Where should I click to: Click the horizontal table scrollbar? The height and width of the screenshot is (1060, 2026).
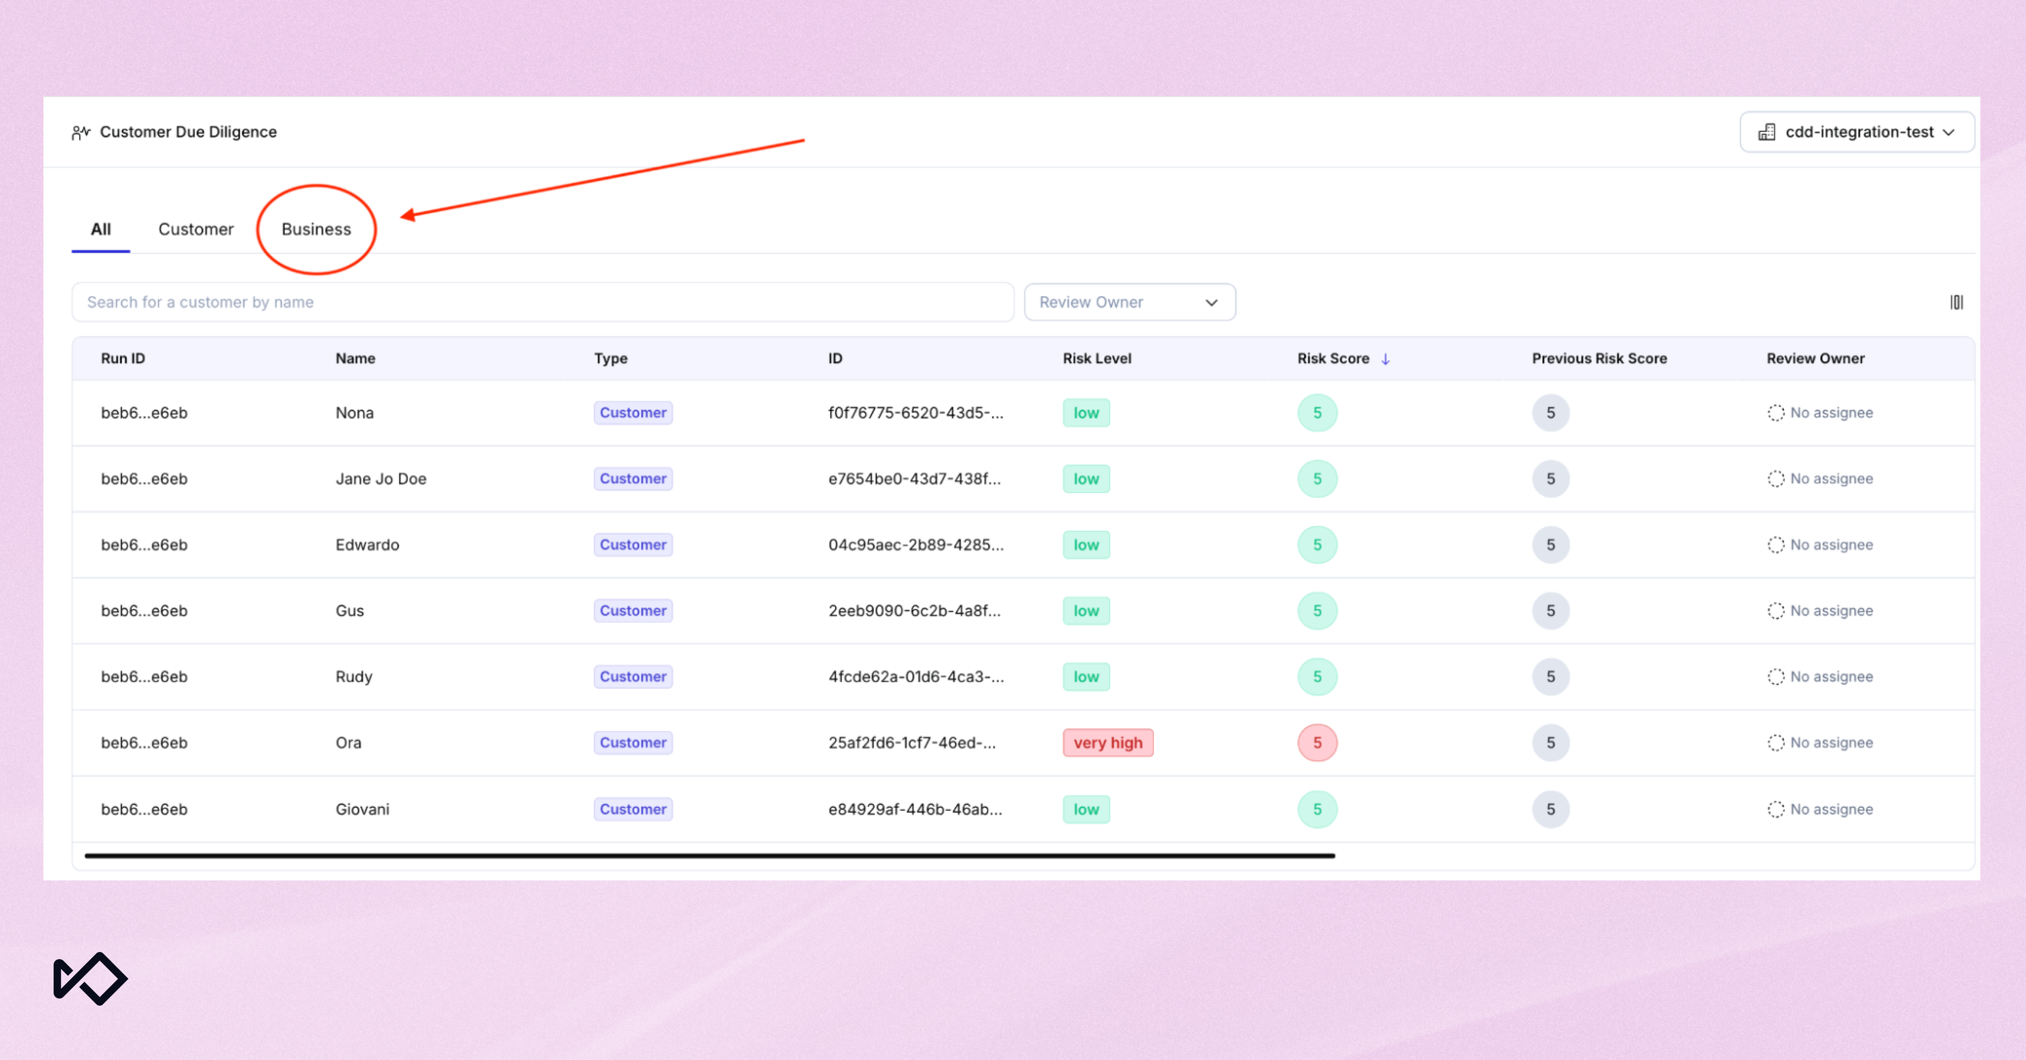click(710, 855)
